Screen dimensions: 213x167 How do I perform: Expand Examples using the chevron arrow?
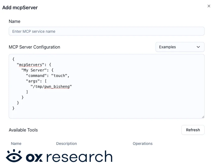tap(198, 47)
